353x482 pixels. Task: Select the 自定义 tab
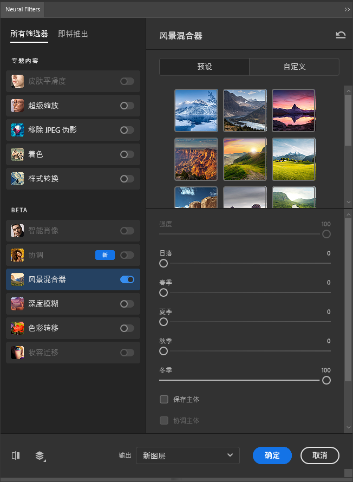click(295, 67)
